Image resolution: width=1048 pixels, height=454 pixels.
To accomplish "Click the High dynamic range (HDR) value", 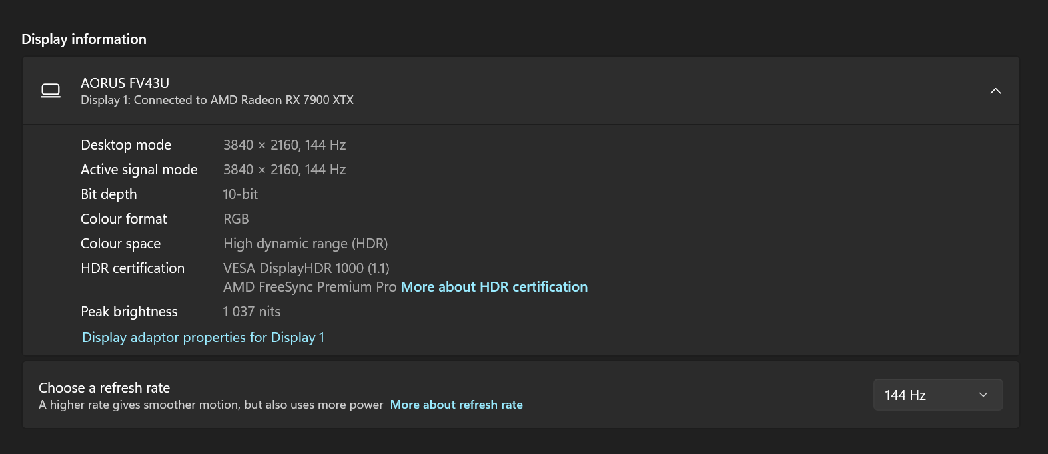I will [x=305, y=244].
